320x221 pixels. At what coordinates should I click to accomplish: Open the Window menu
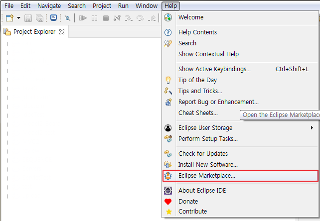147,5
